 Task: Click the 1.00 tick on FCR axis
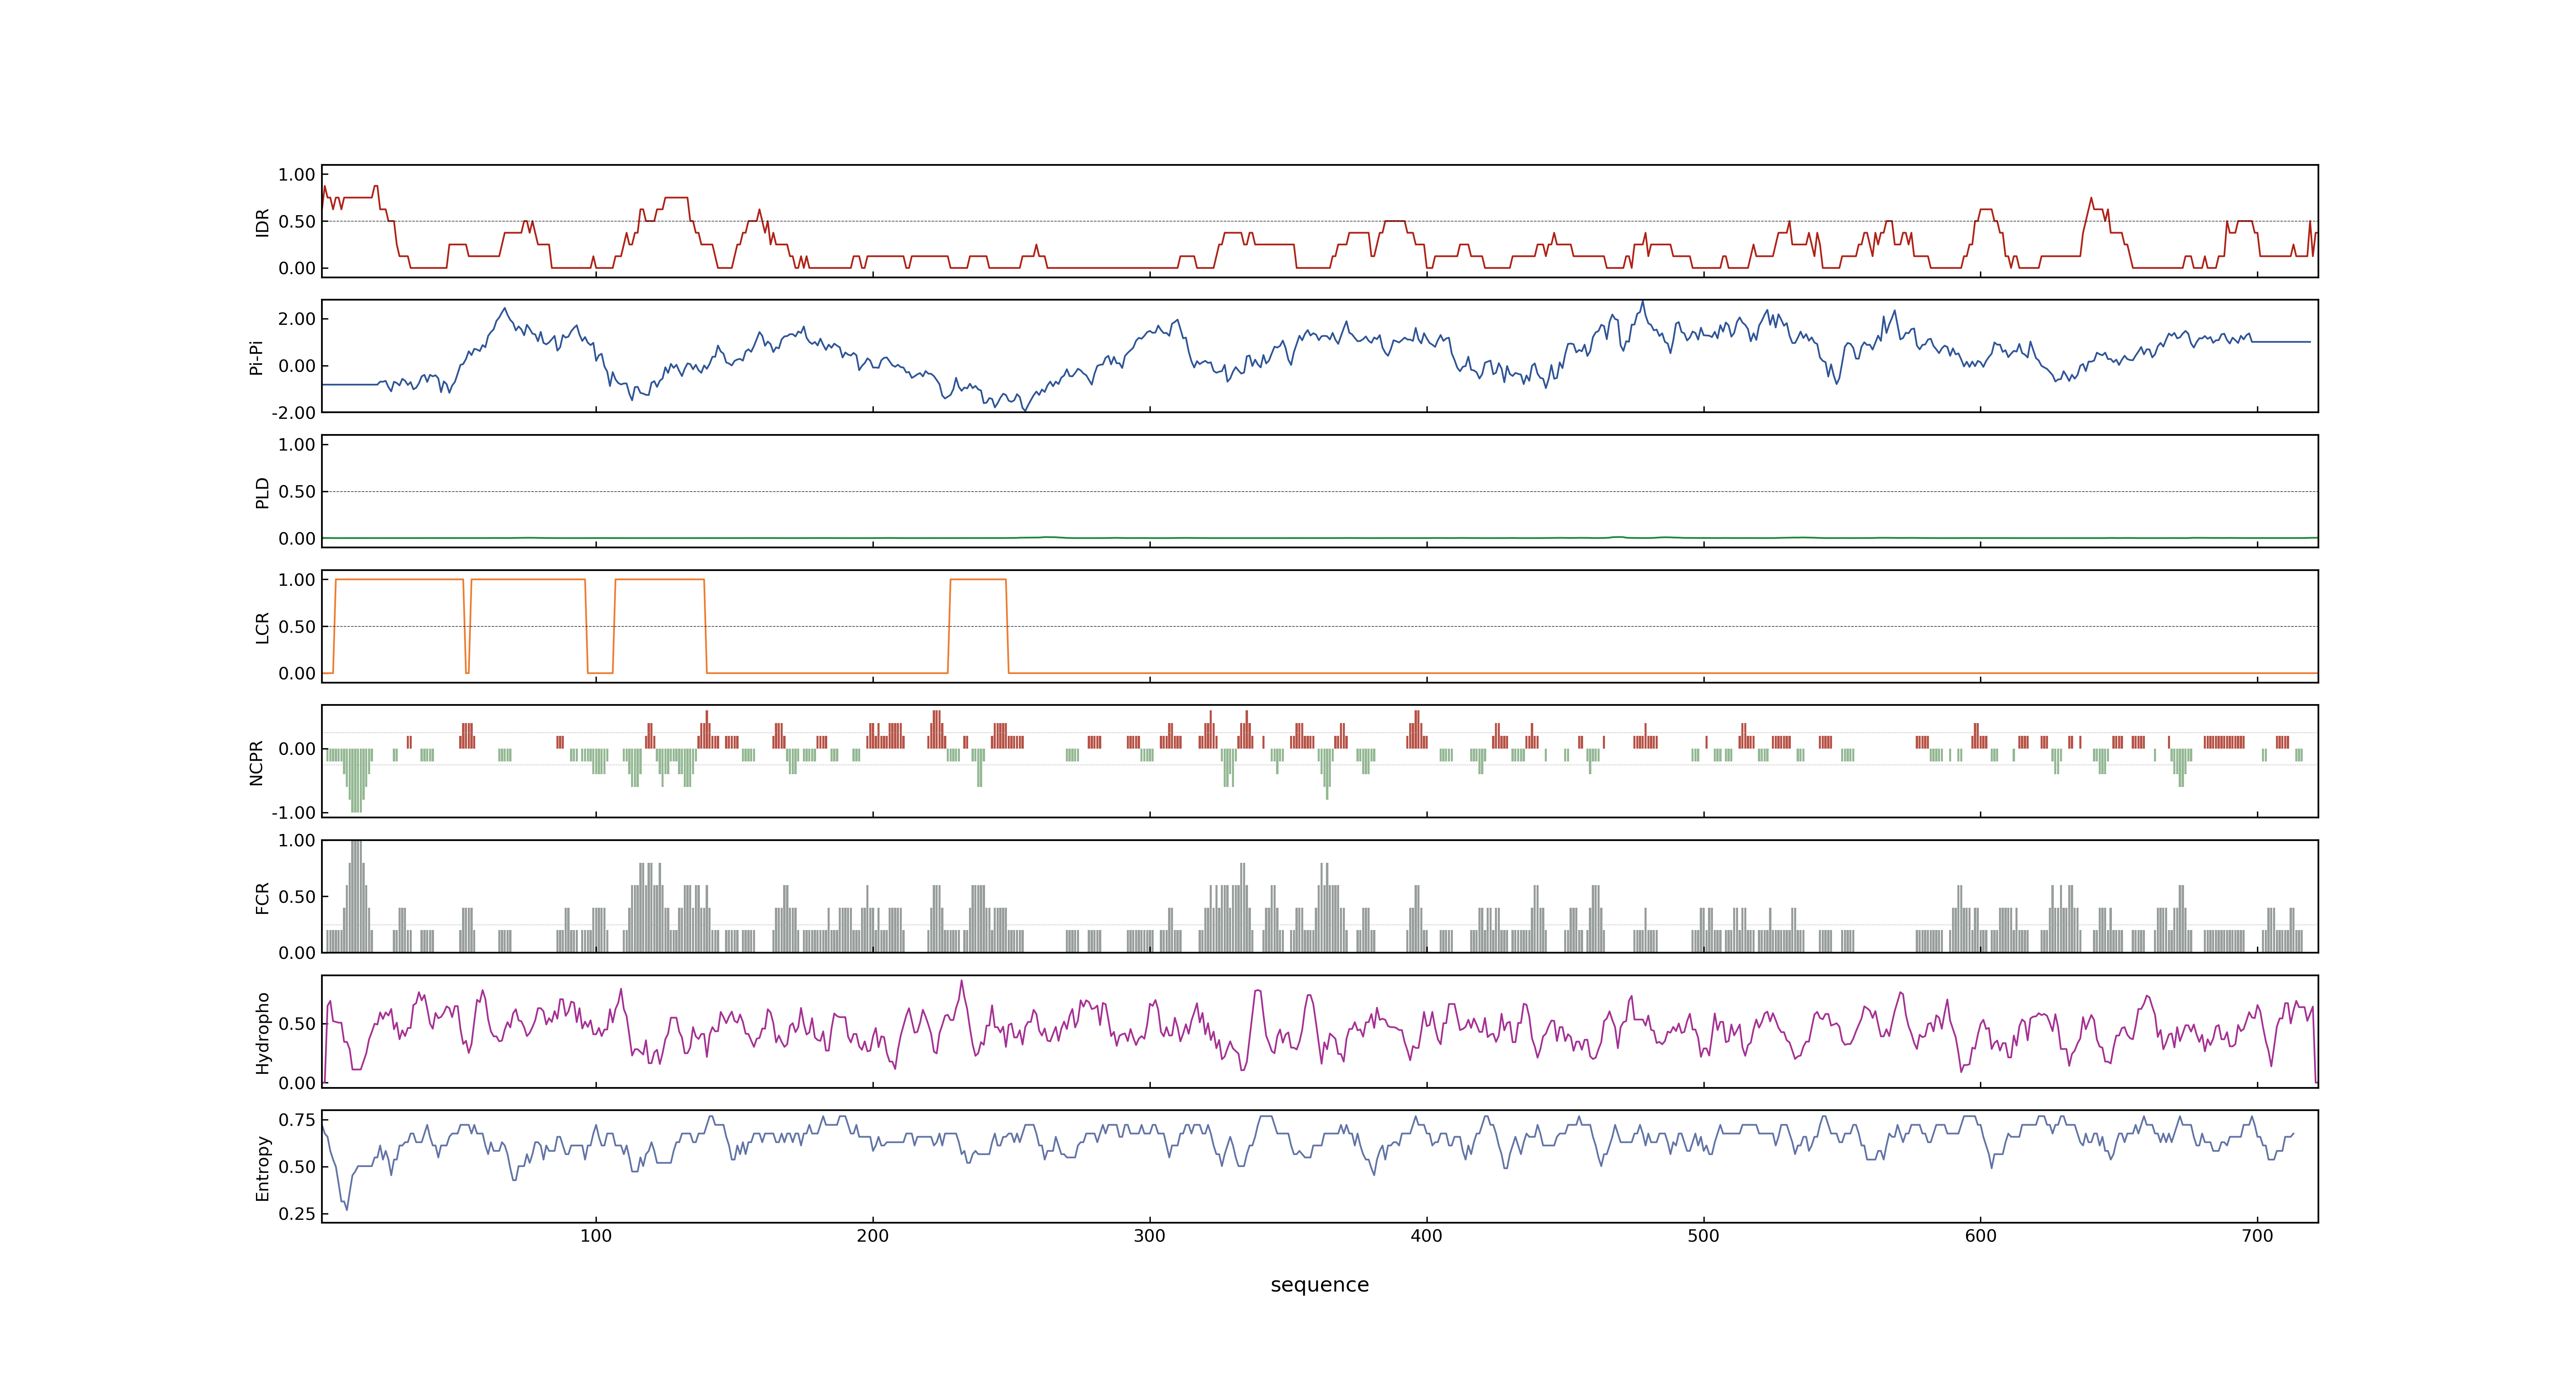point(297,841)
